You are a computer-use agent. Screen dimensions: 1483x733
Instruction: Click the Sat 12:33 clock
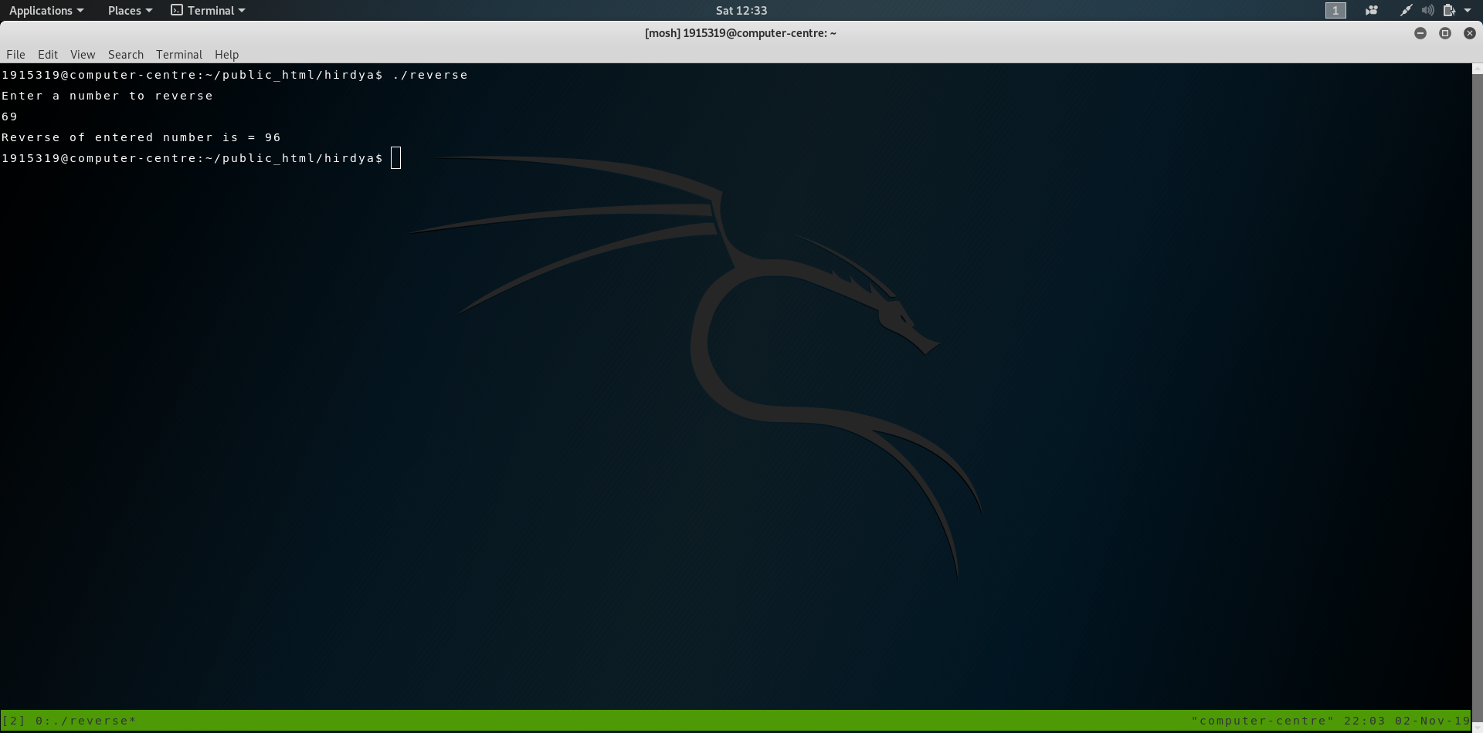point(741,10)
